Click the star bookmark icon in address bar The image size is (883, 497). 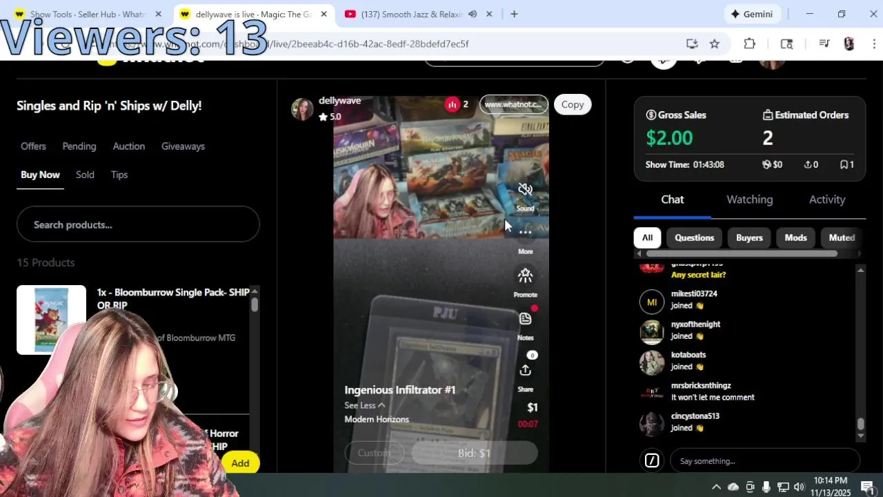tap(715, 43)
